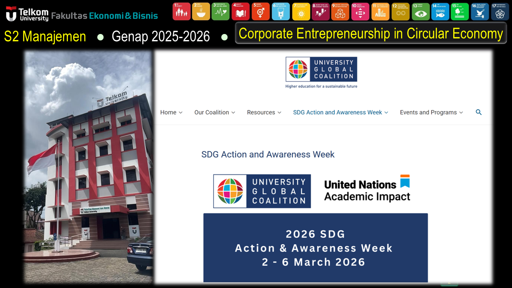Click the SDG 17 Partnerships icon

[500, 11]
